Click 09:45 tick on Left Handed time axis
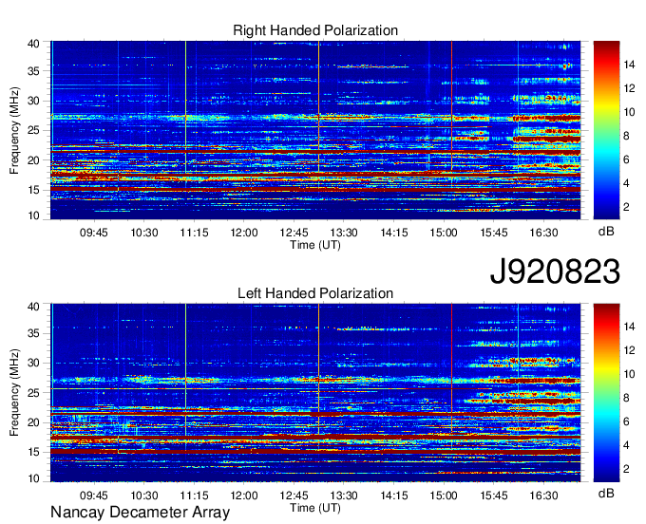 click(94, 496)
